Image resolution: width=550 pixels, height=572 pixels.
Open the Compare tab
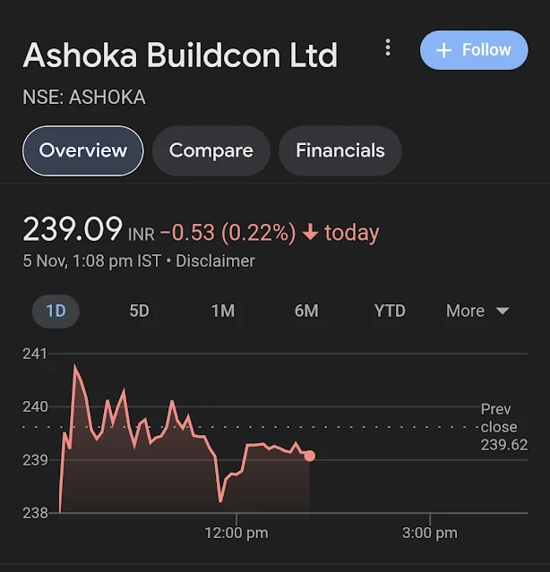(211, 150)
